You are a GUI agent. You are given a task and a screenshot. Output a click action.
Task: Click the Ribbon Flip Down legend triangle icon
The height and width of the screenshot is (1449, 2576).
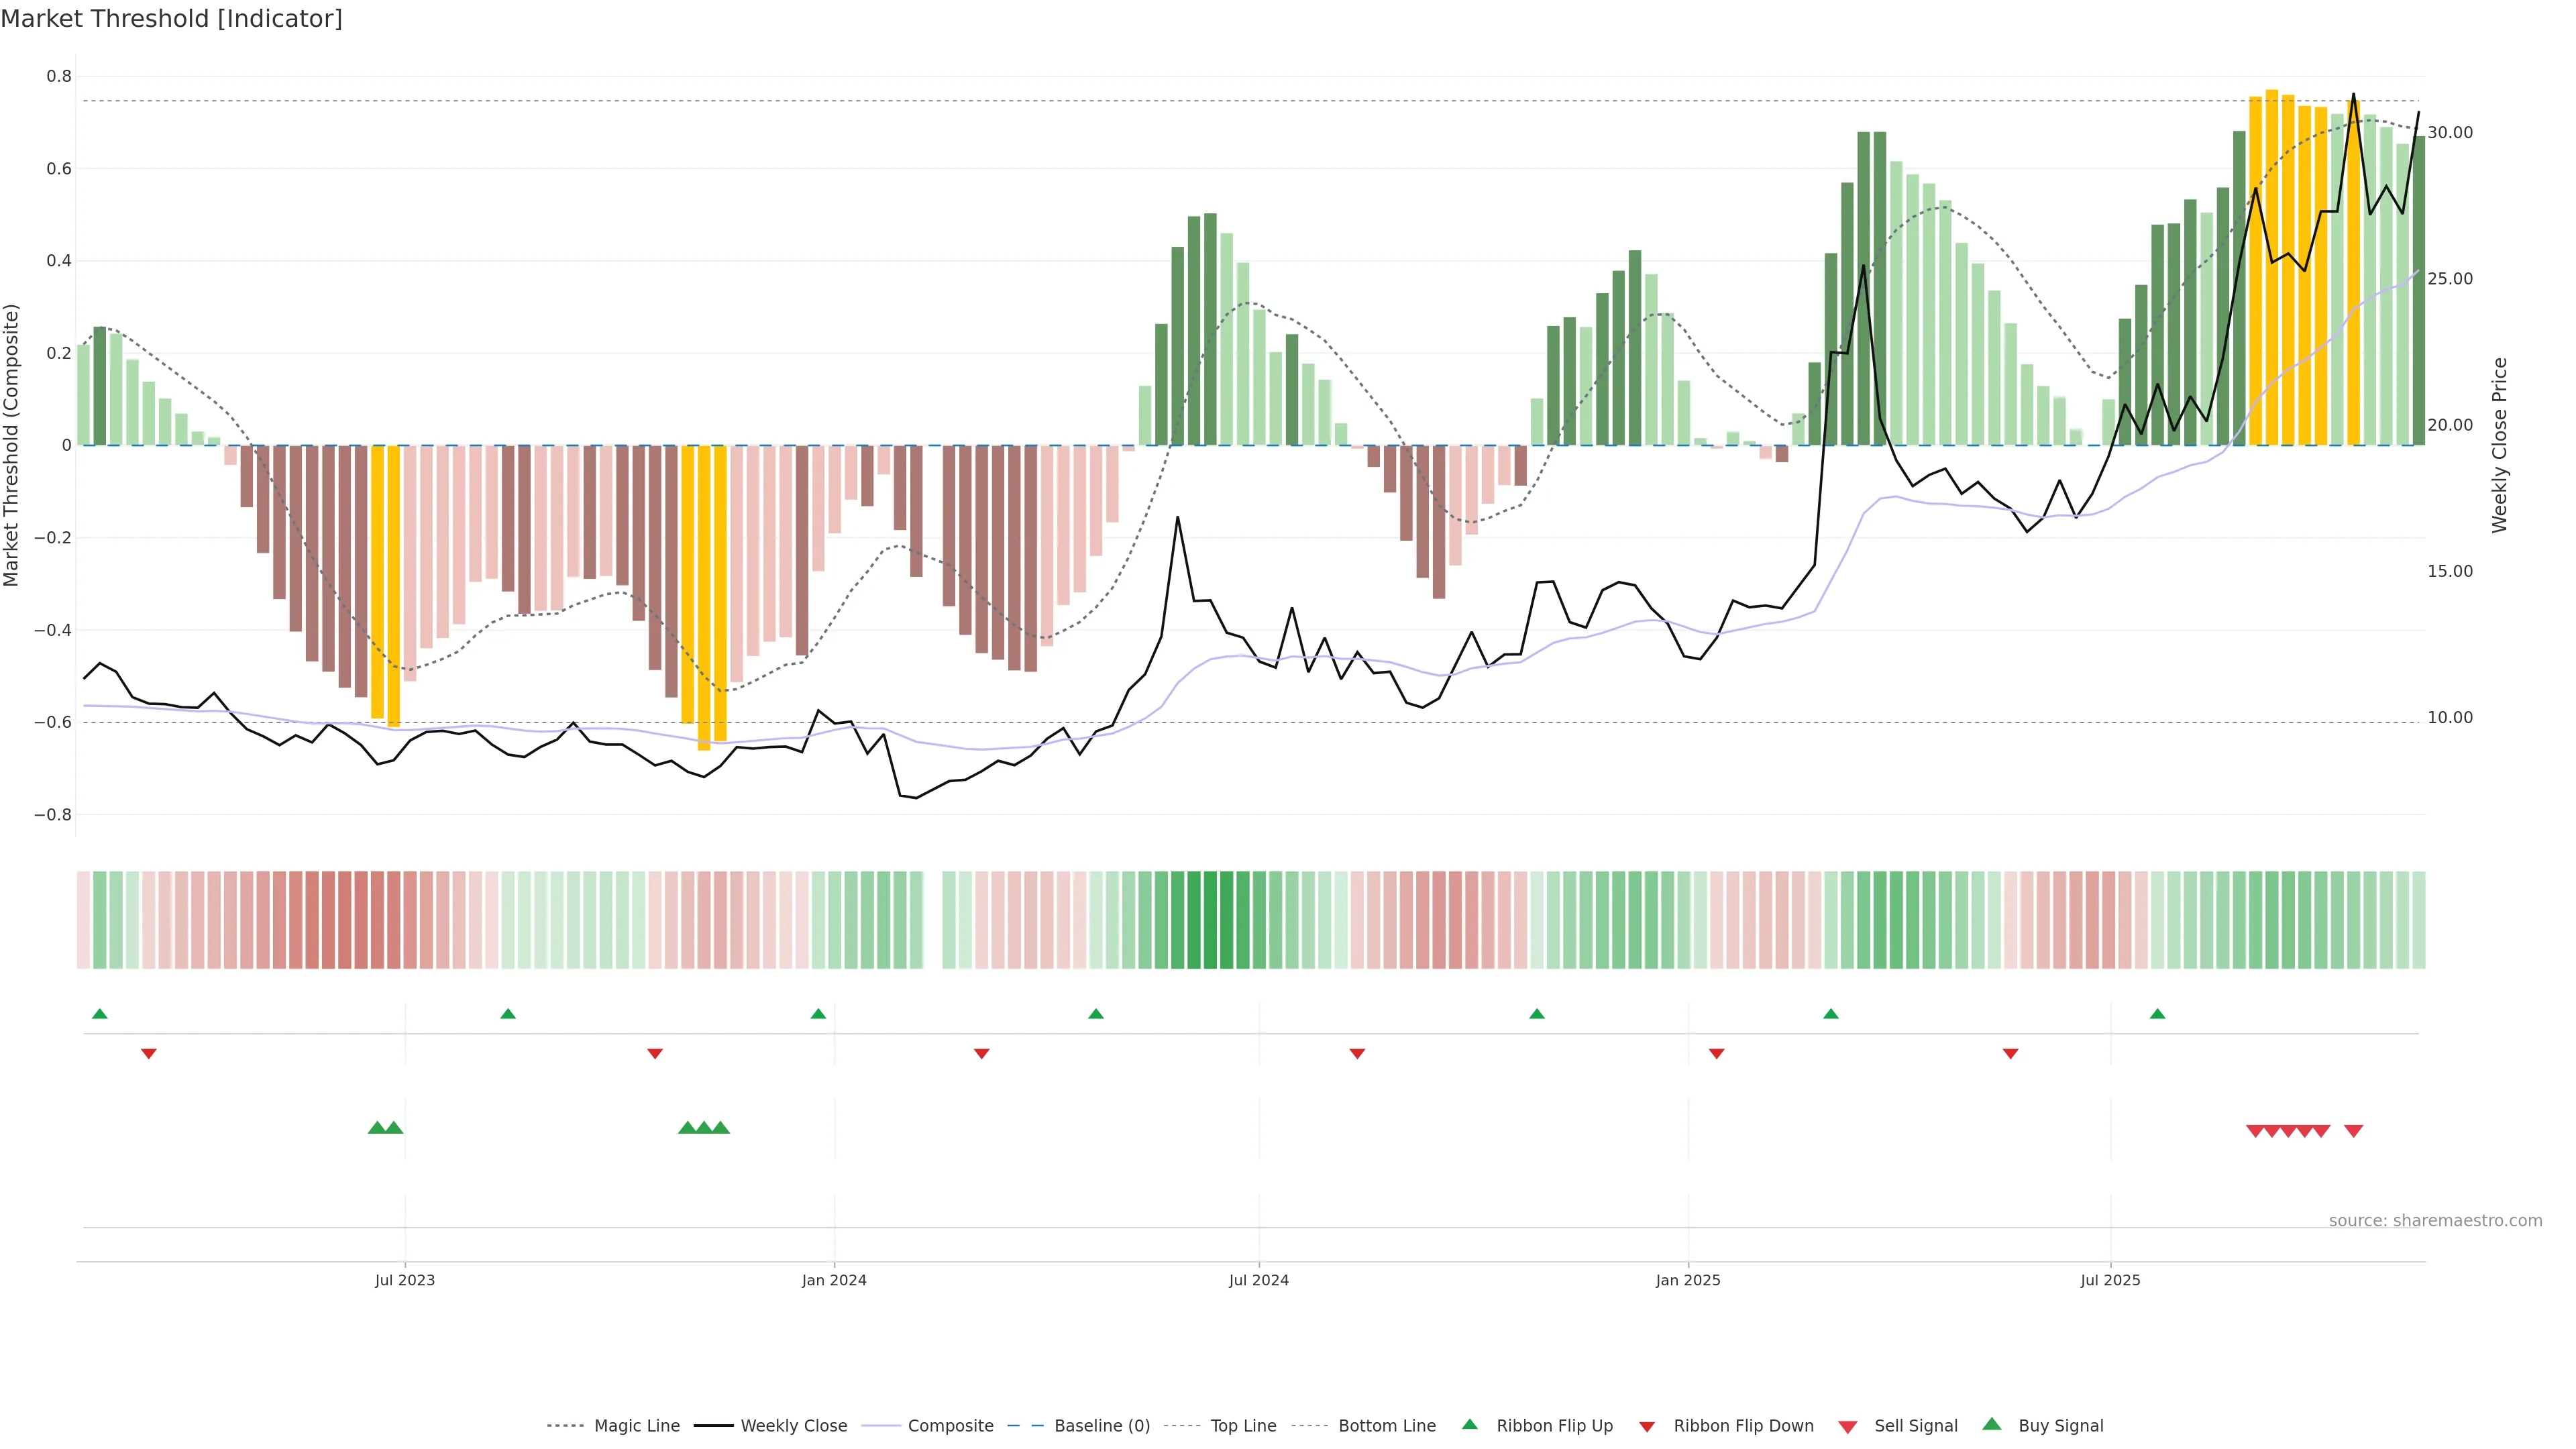click(1647, 1427)
